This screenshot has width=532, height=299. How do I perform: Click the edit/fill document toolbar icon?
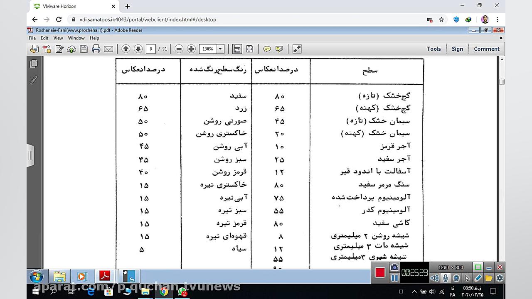pos(59,49)
